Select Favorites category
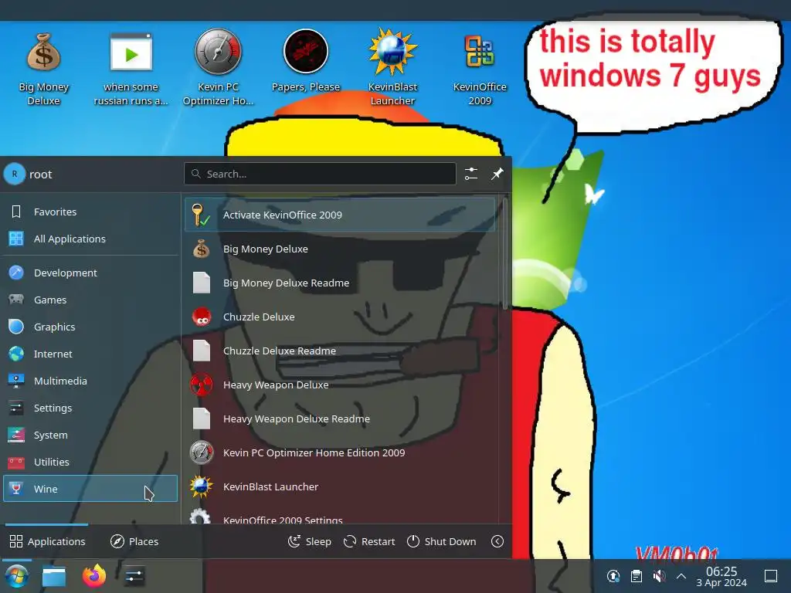Image resolution: width=791 pixels, height=593 pixels. click(90, 212)
